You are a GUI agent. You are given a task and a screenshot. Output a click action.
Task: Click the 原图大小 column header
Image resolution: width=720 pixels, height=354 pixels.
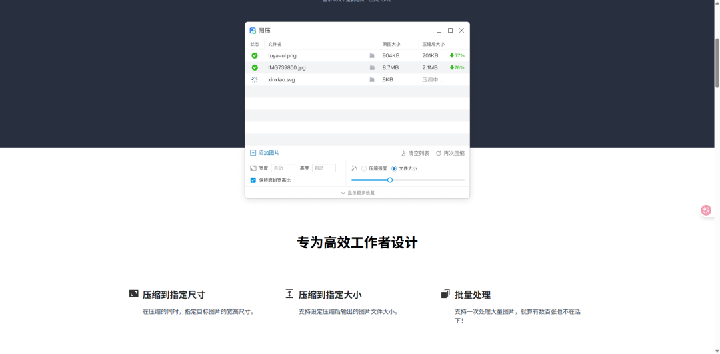[x=391, y=44]
